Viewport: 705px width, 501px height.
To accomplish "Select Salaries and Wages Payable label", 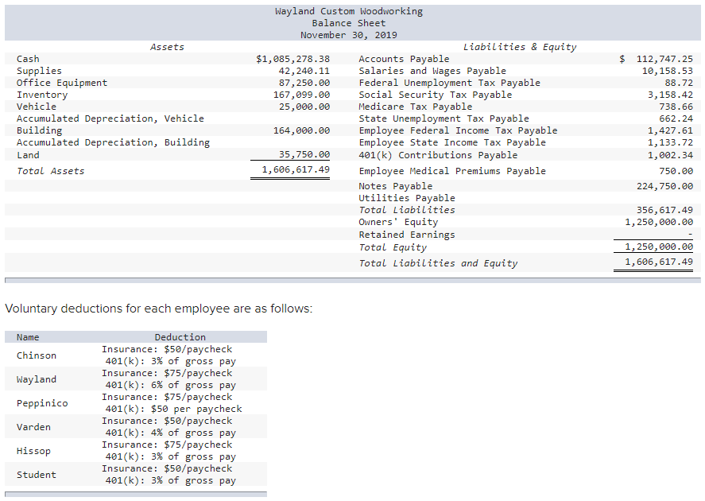I will 432,71.
